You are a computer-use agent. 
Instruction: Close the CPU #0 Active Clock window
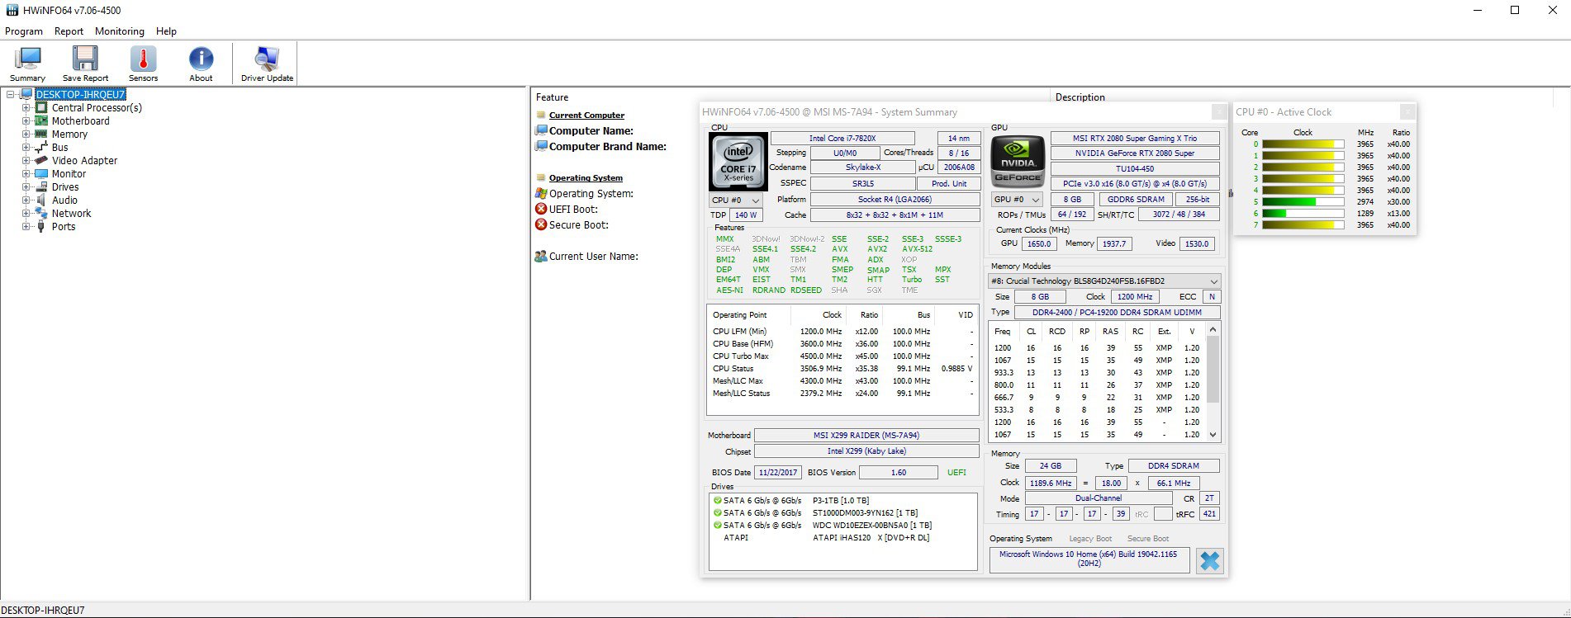[1407, 112]
